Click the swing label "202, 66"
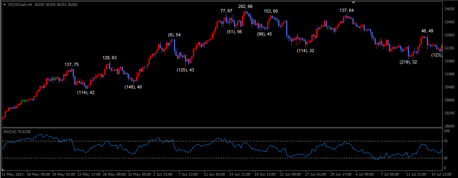 click(x=246, y=6)
